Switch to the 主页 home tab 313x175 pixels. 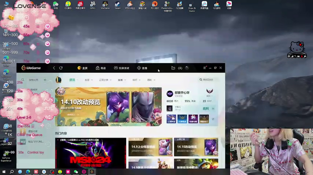pos(82,68)
